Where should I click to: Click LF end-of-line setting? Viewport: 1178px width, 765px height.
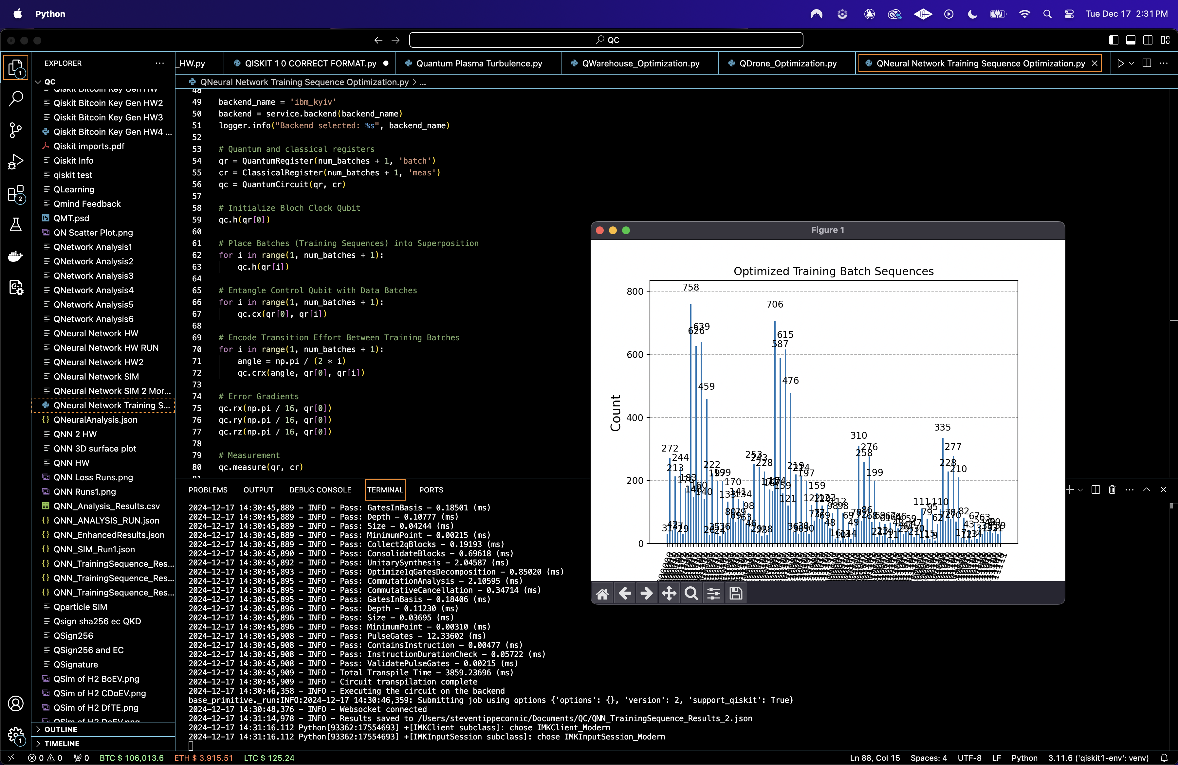coord(996,758)
